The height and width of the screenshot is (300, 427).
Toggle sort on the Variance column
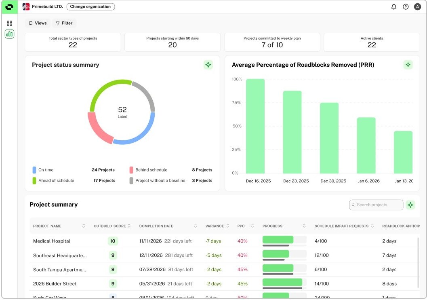(x=228, y=226)
